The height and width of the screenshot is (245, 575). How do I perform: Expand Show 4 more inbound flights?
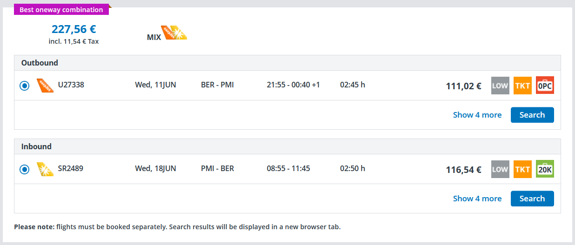pyautogui.click(x=477, y=199)
